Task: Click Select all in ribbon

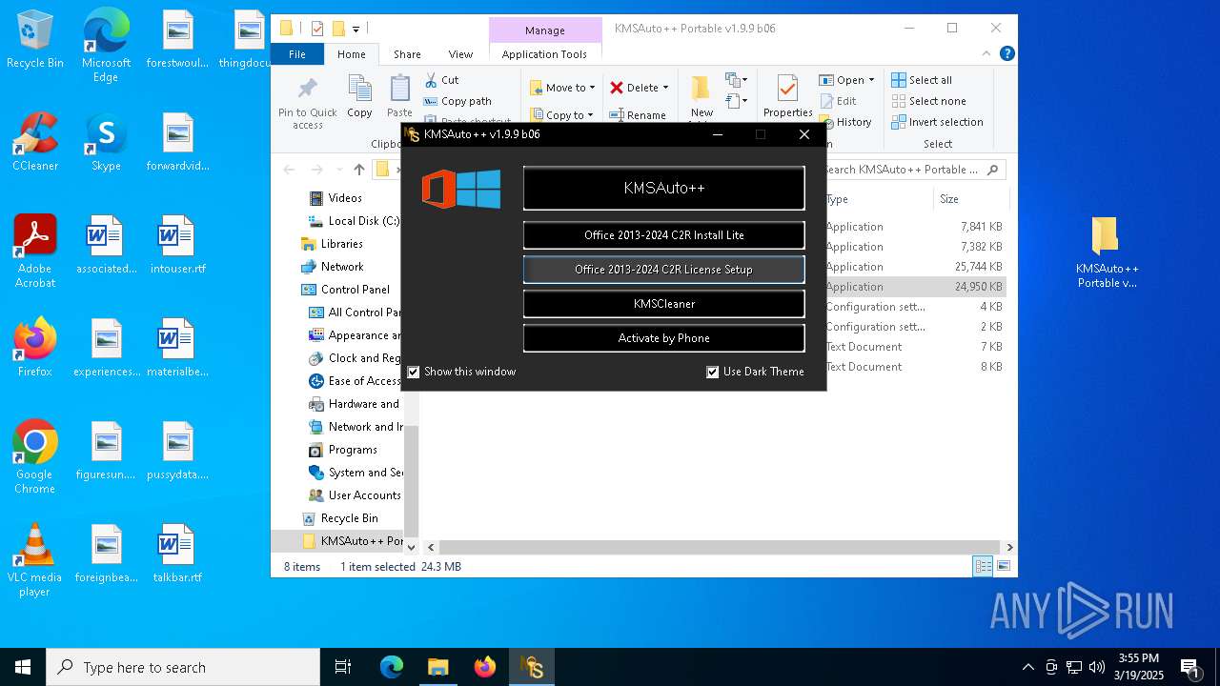Action: (922, 80)
